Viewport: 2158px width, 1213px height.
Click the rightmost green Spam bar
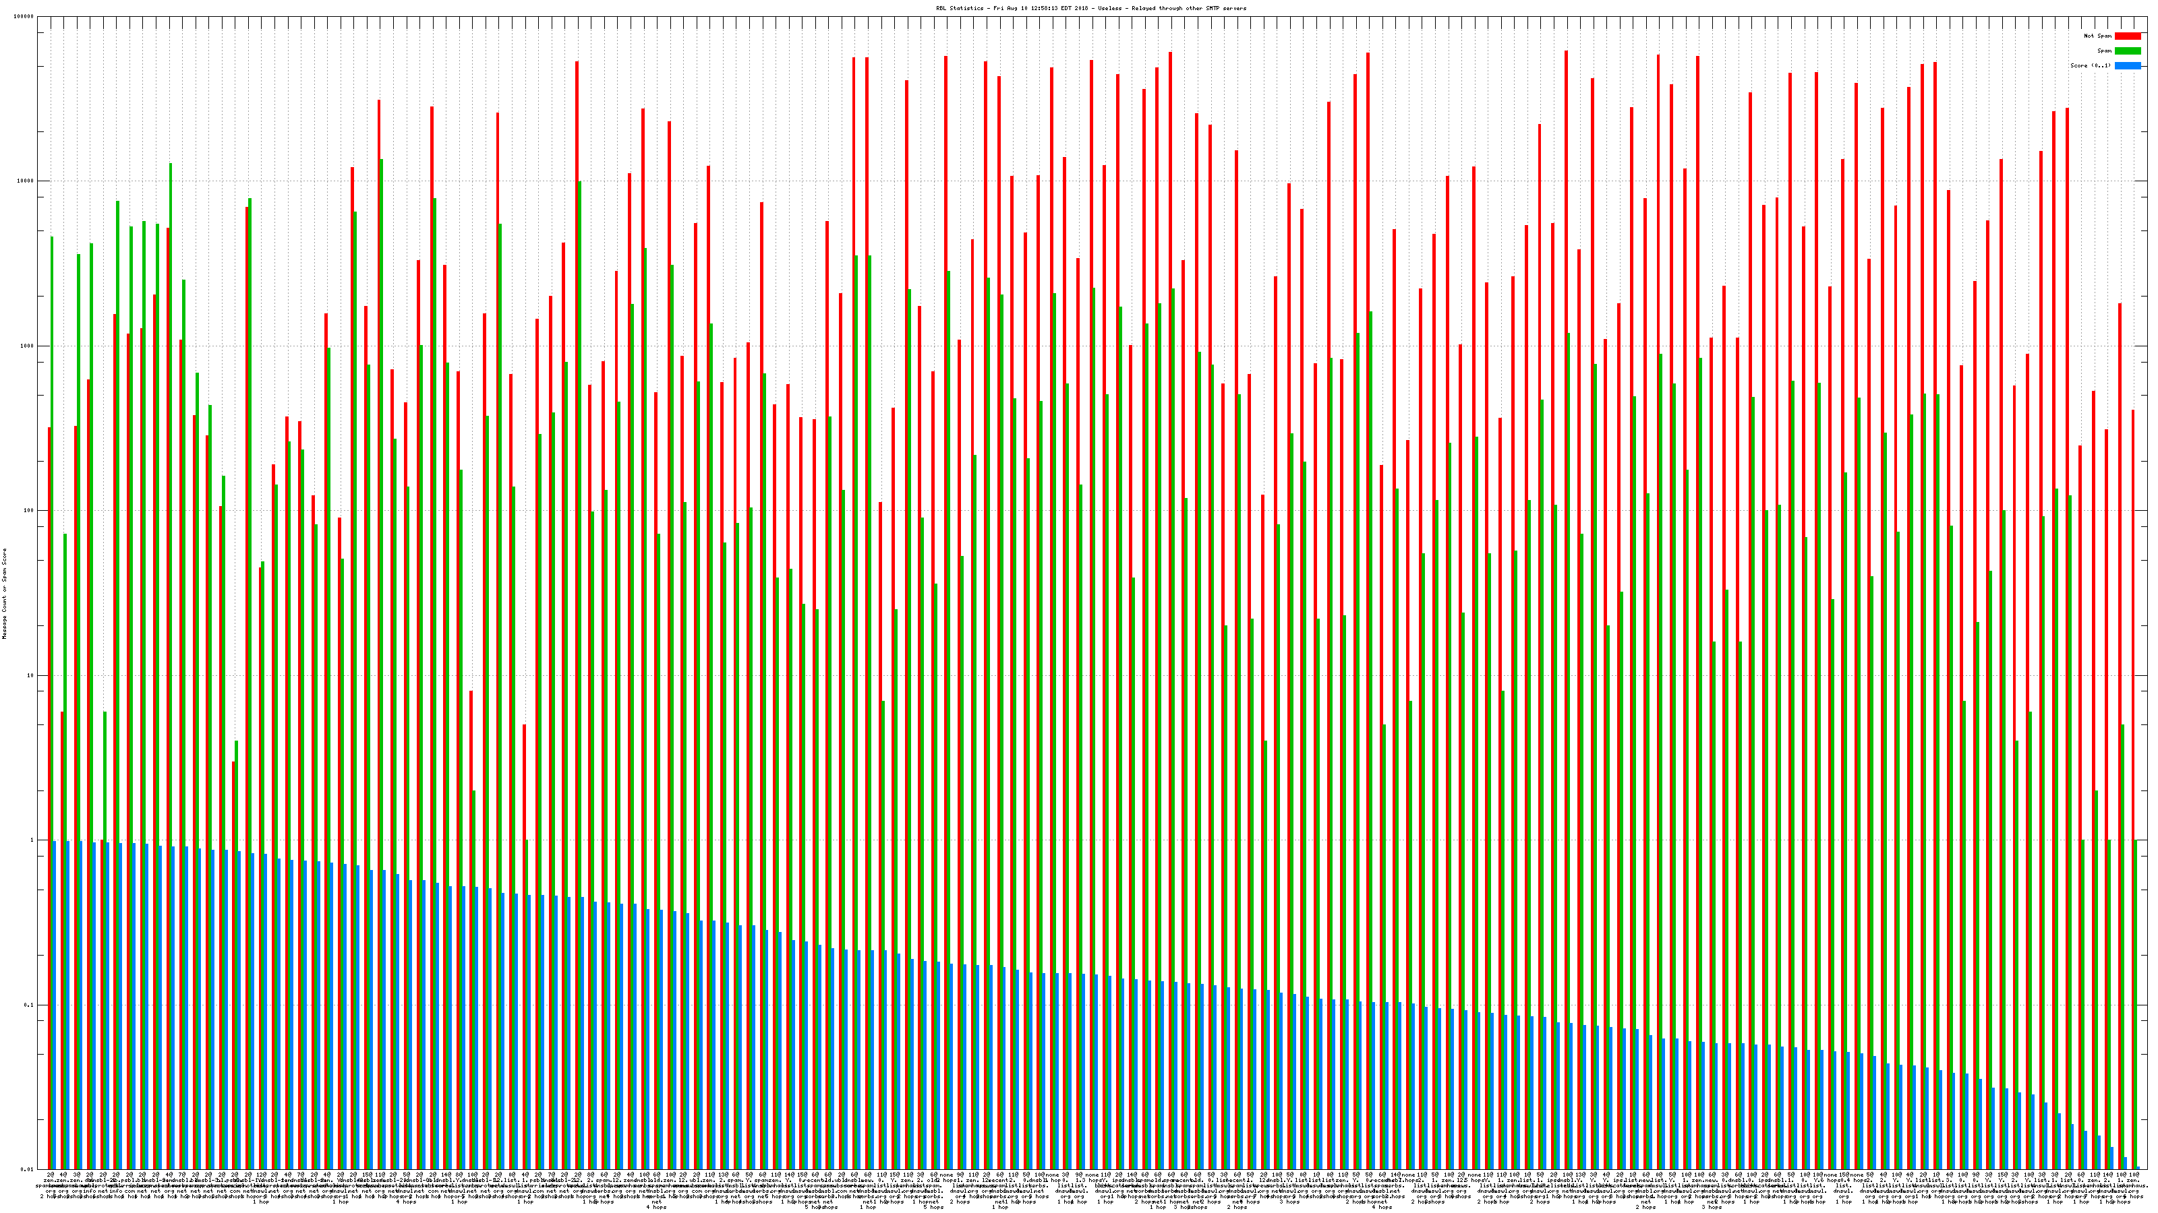tap(2135, 1005)
